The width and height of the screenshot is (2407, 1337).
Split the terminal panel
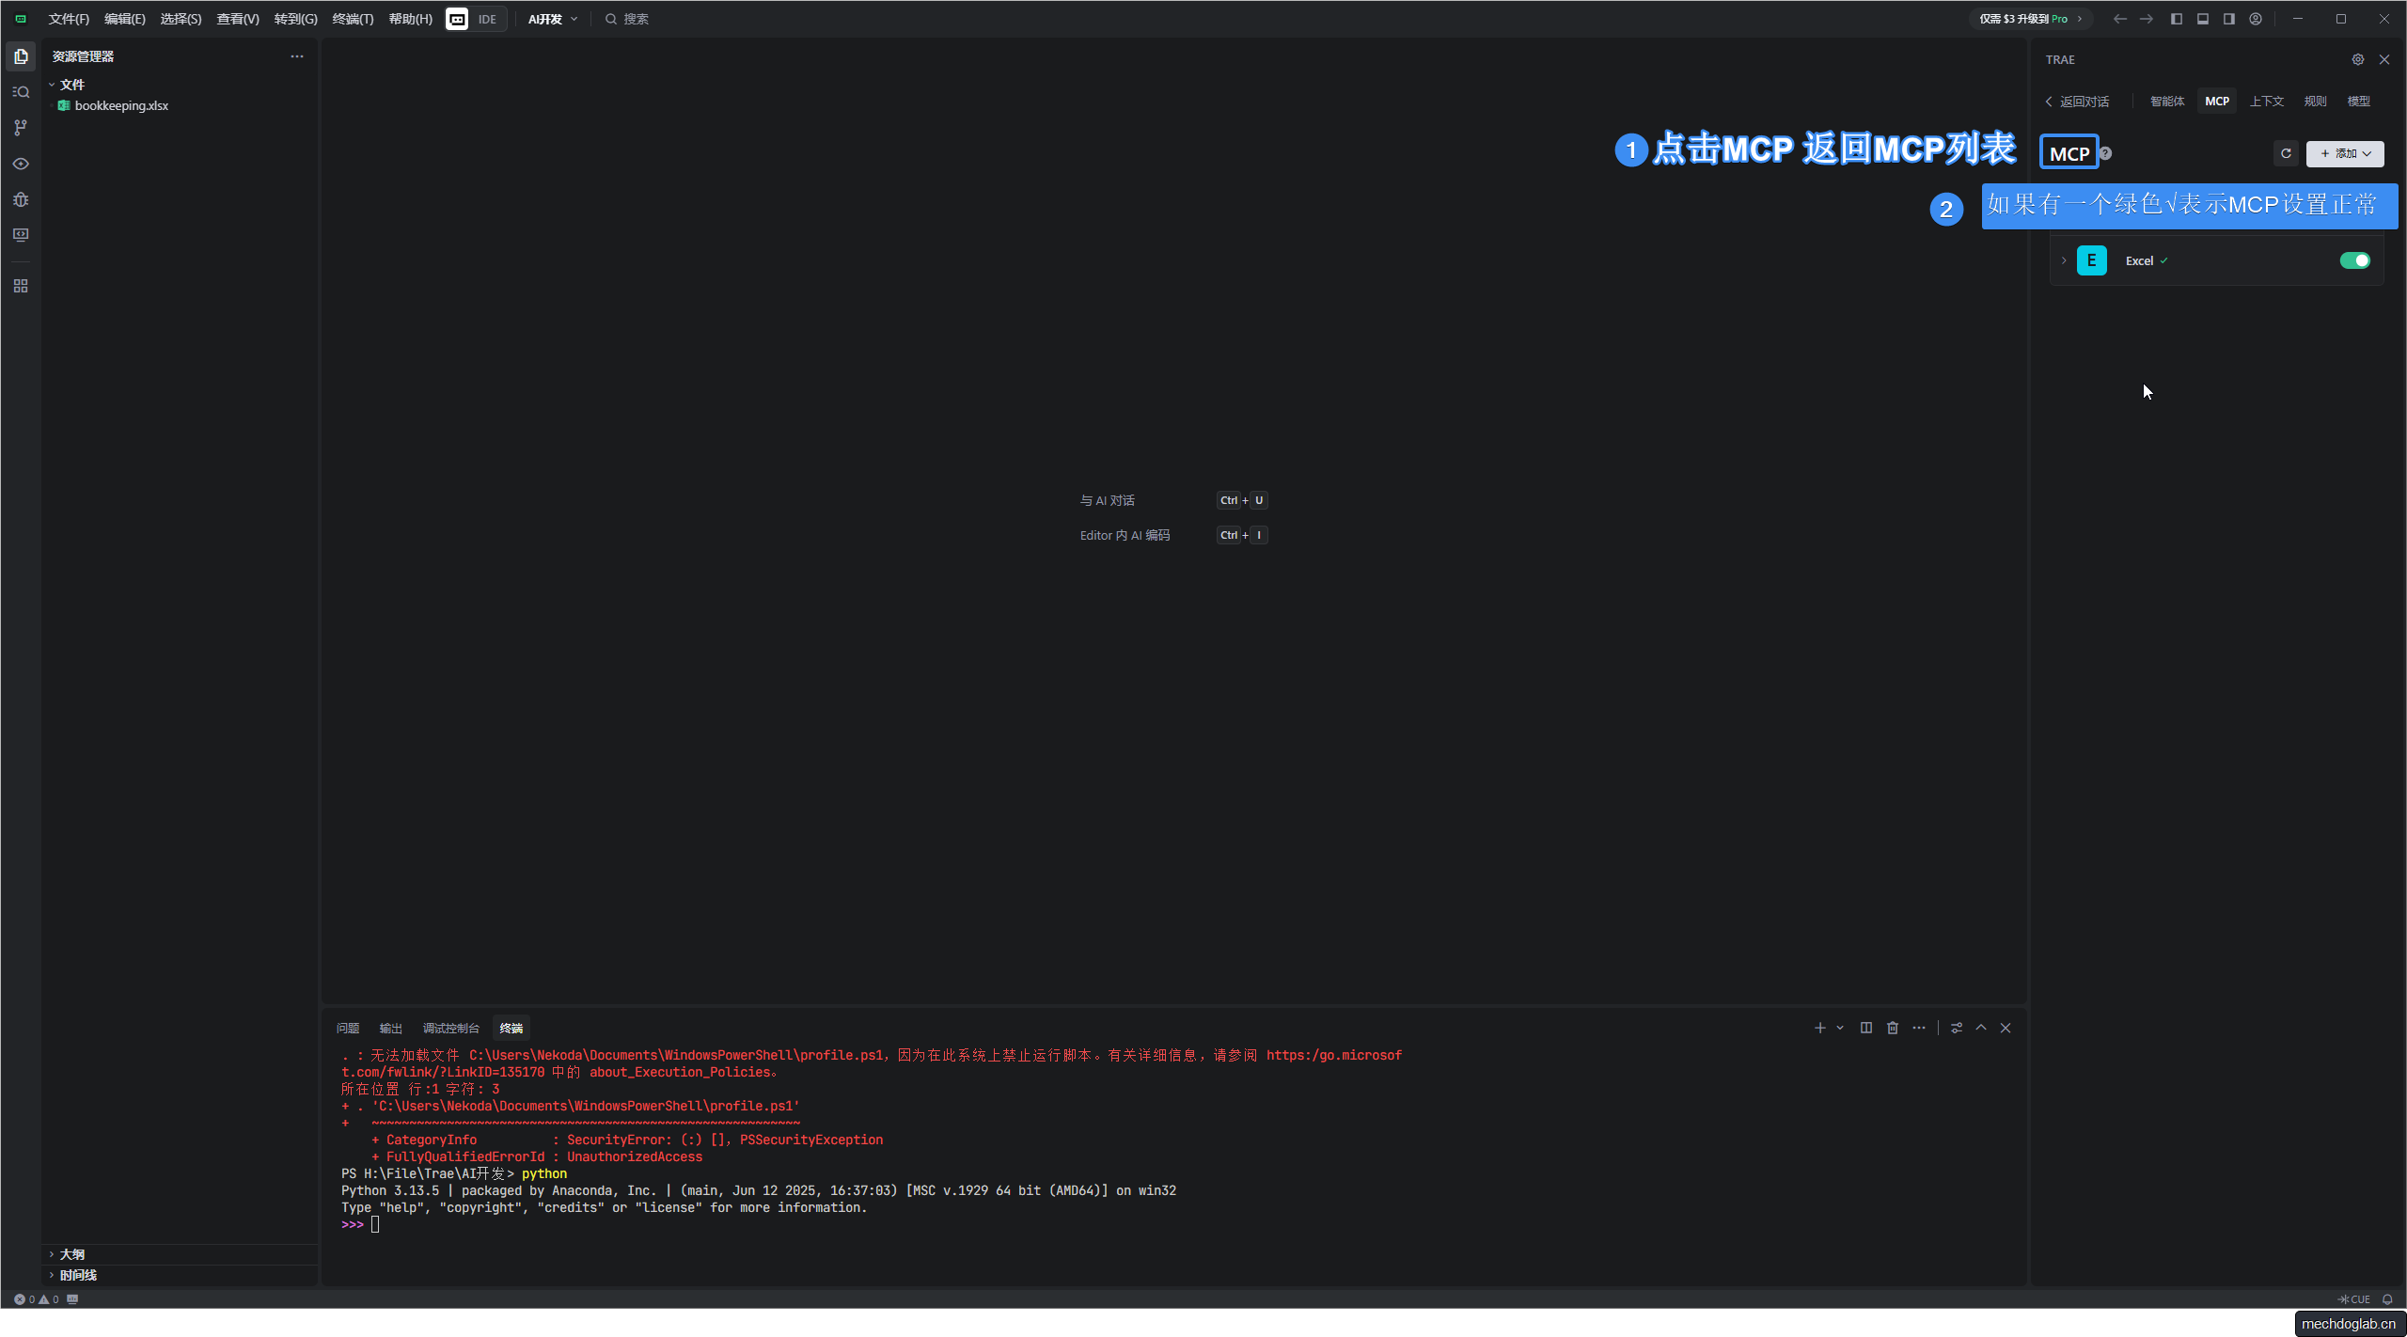click(1865, 1028)
